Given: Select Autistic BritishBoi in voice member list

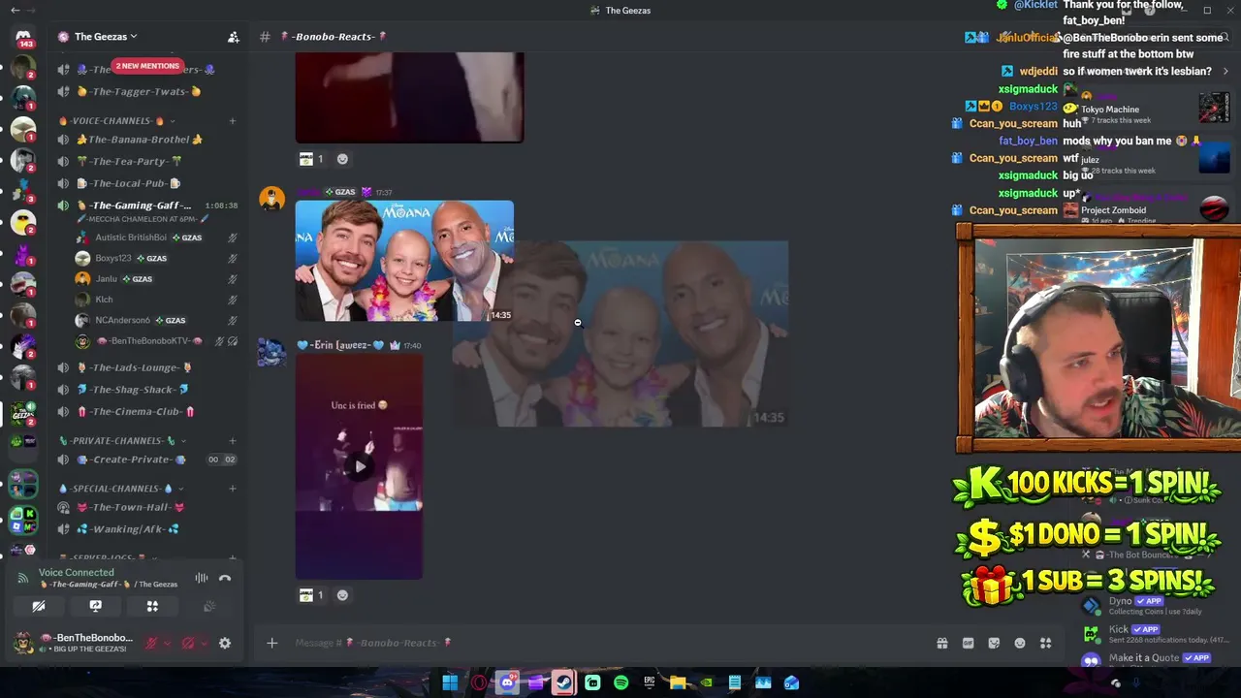Looking at the screenshot, I should click(x=155, y=238).
